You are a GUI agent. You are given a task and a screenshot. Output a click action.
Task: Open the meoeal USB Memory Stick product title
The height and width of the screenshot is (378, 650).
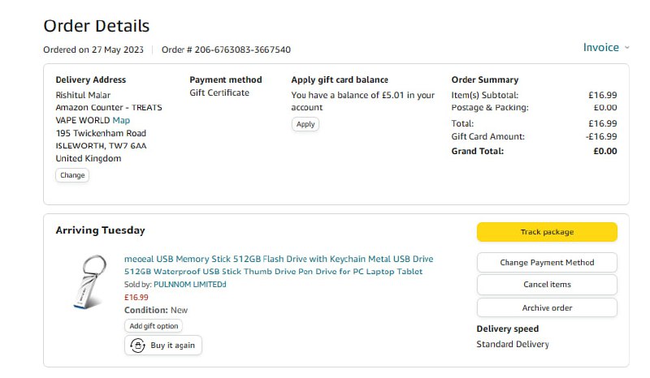(x=279, y=260)
